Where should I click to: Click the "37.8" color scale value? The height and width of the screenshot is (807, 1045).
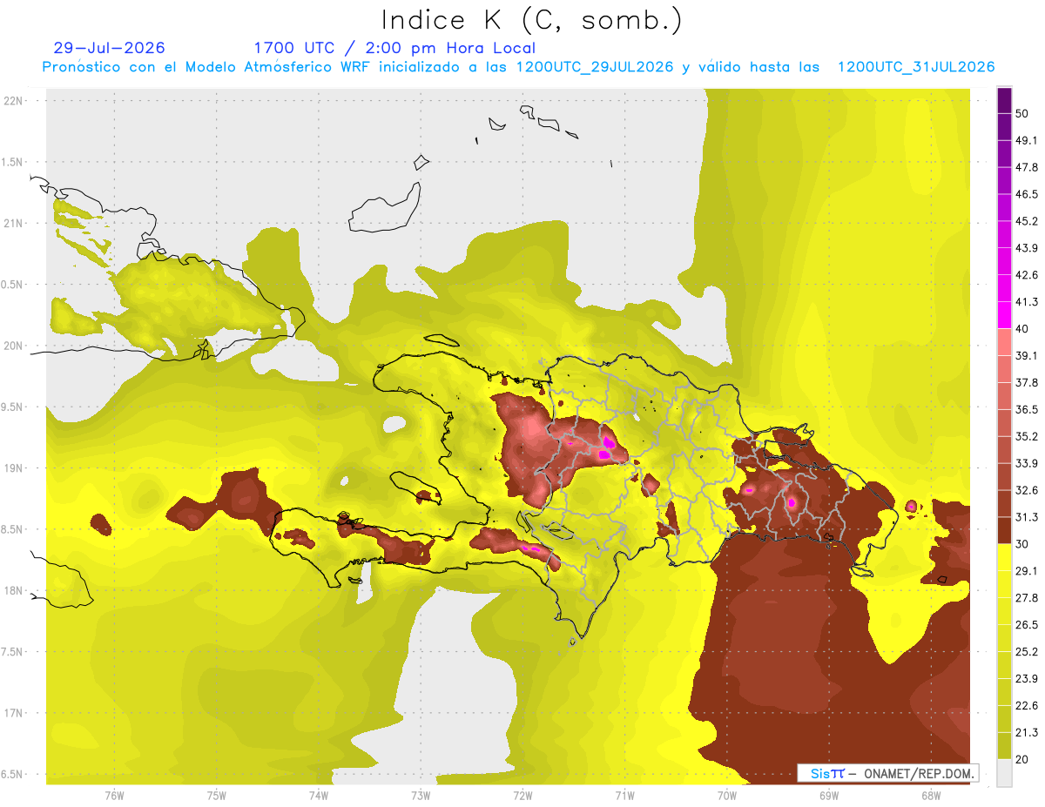click(x=1026, y=383)
